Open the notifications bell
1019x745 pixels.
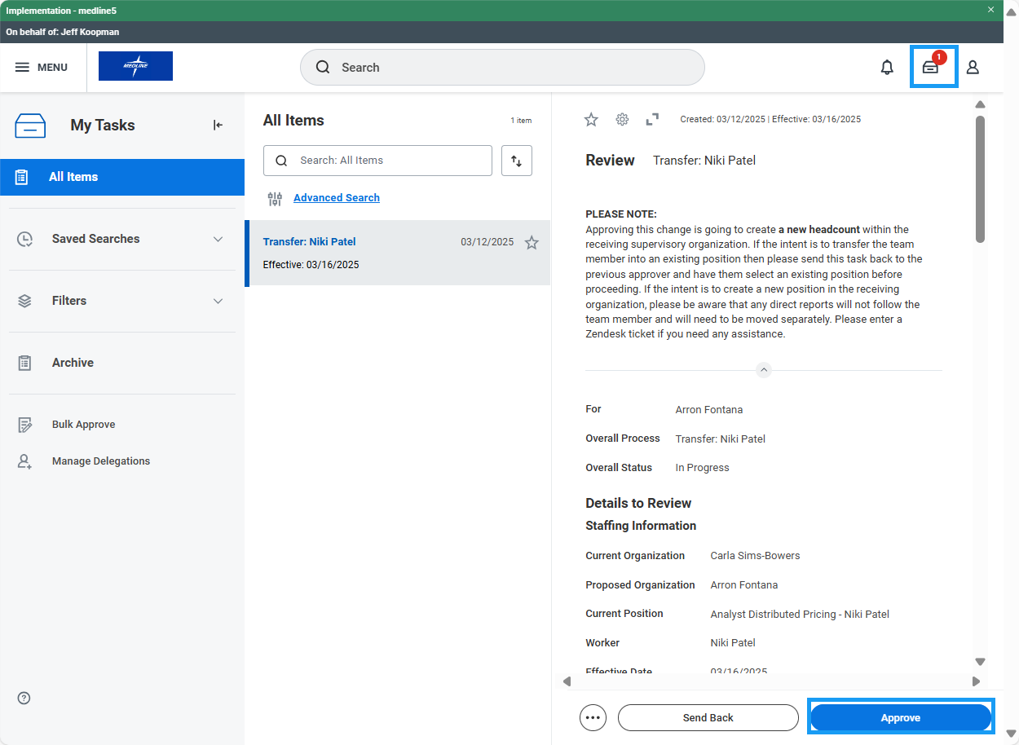887,68
